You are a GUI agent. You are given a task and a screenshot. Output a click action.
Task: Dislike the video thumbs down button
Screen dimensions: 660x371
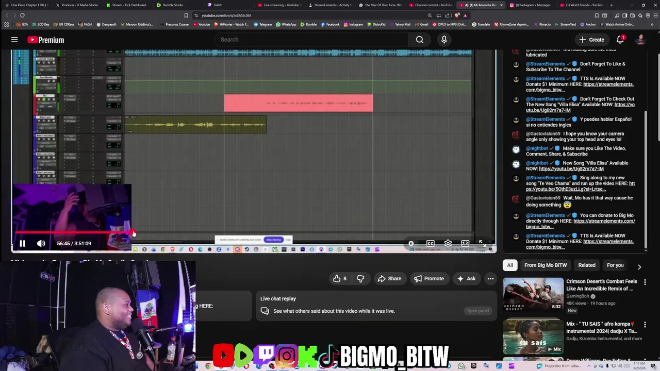pos(360,279)
